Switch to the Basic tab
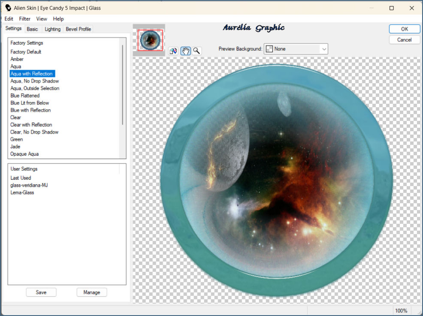This screenshot has height=316, width=423. coord(32,29)
